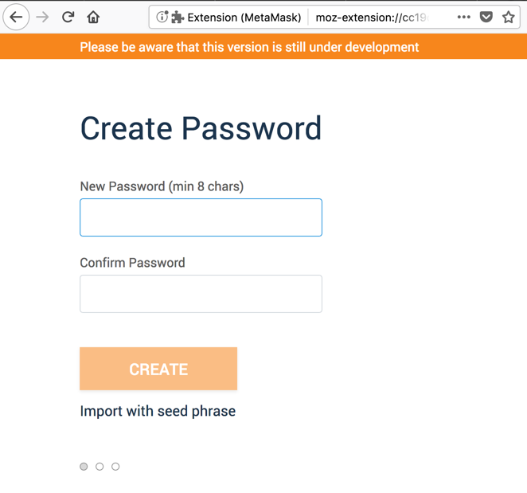The height and width of the screenshot is (493, 527).
Task: Bookmark this page with the star
Action: point(509,17)
